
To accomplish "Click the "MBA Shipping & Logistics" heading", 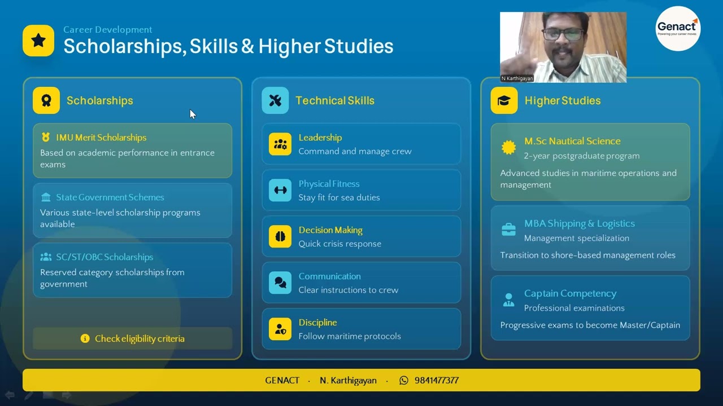I will coord(580,223).
